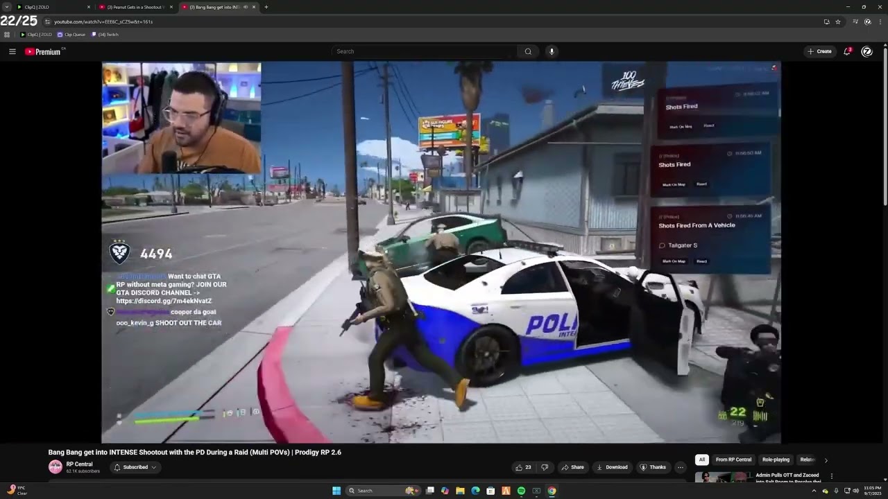Screen dimensions: 888x499
Task: Show more filter chips with right arrow
Action: [826, 460]
